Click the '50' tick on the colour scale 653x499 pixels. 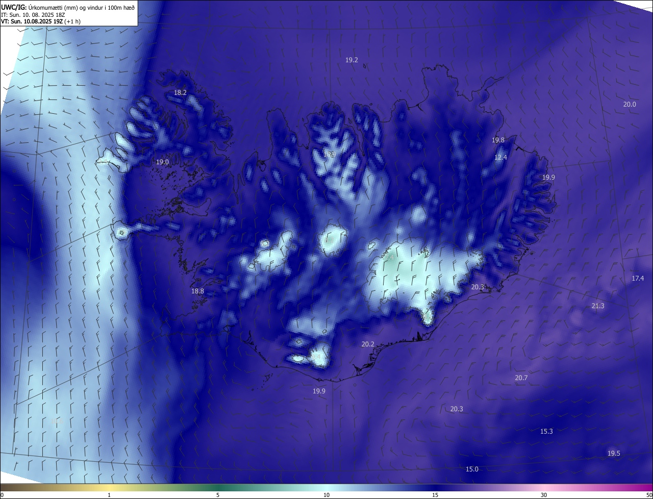pyautogui.click(x=649, y=495)
